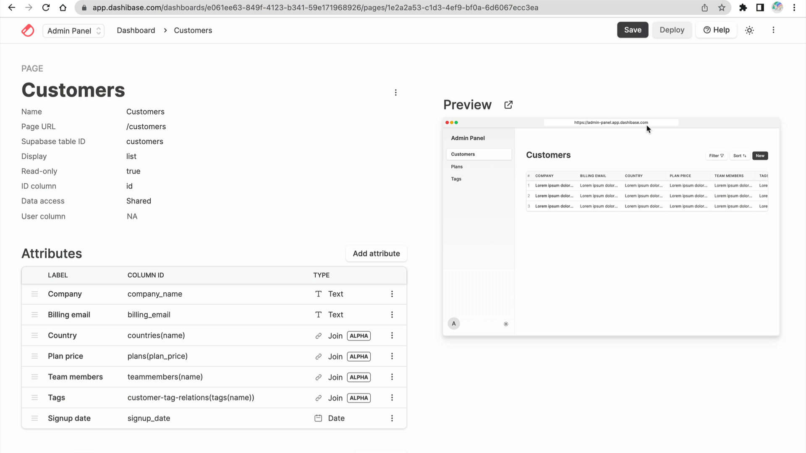Viewport: 806px width, 453px height.
Task: Toggle light/dark theme sun icon
Action: pyautogui.click(x=749, y=30)
